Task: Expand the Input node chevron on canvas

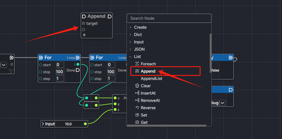Action: click(43, 124)
